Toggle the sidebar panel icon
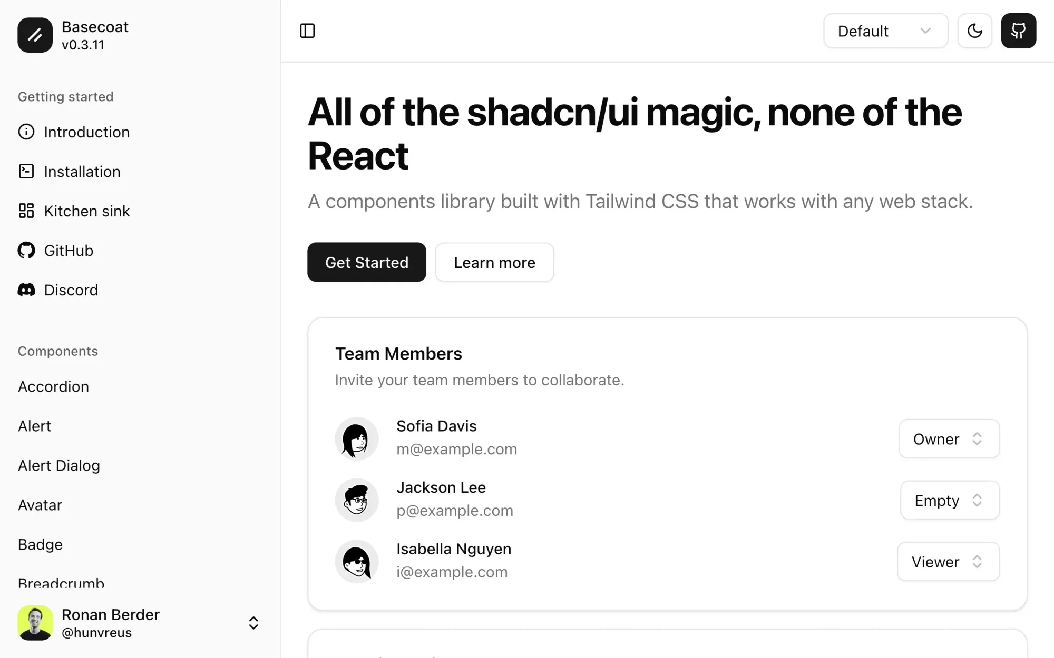 (307, 31)
